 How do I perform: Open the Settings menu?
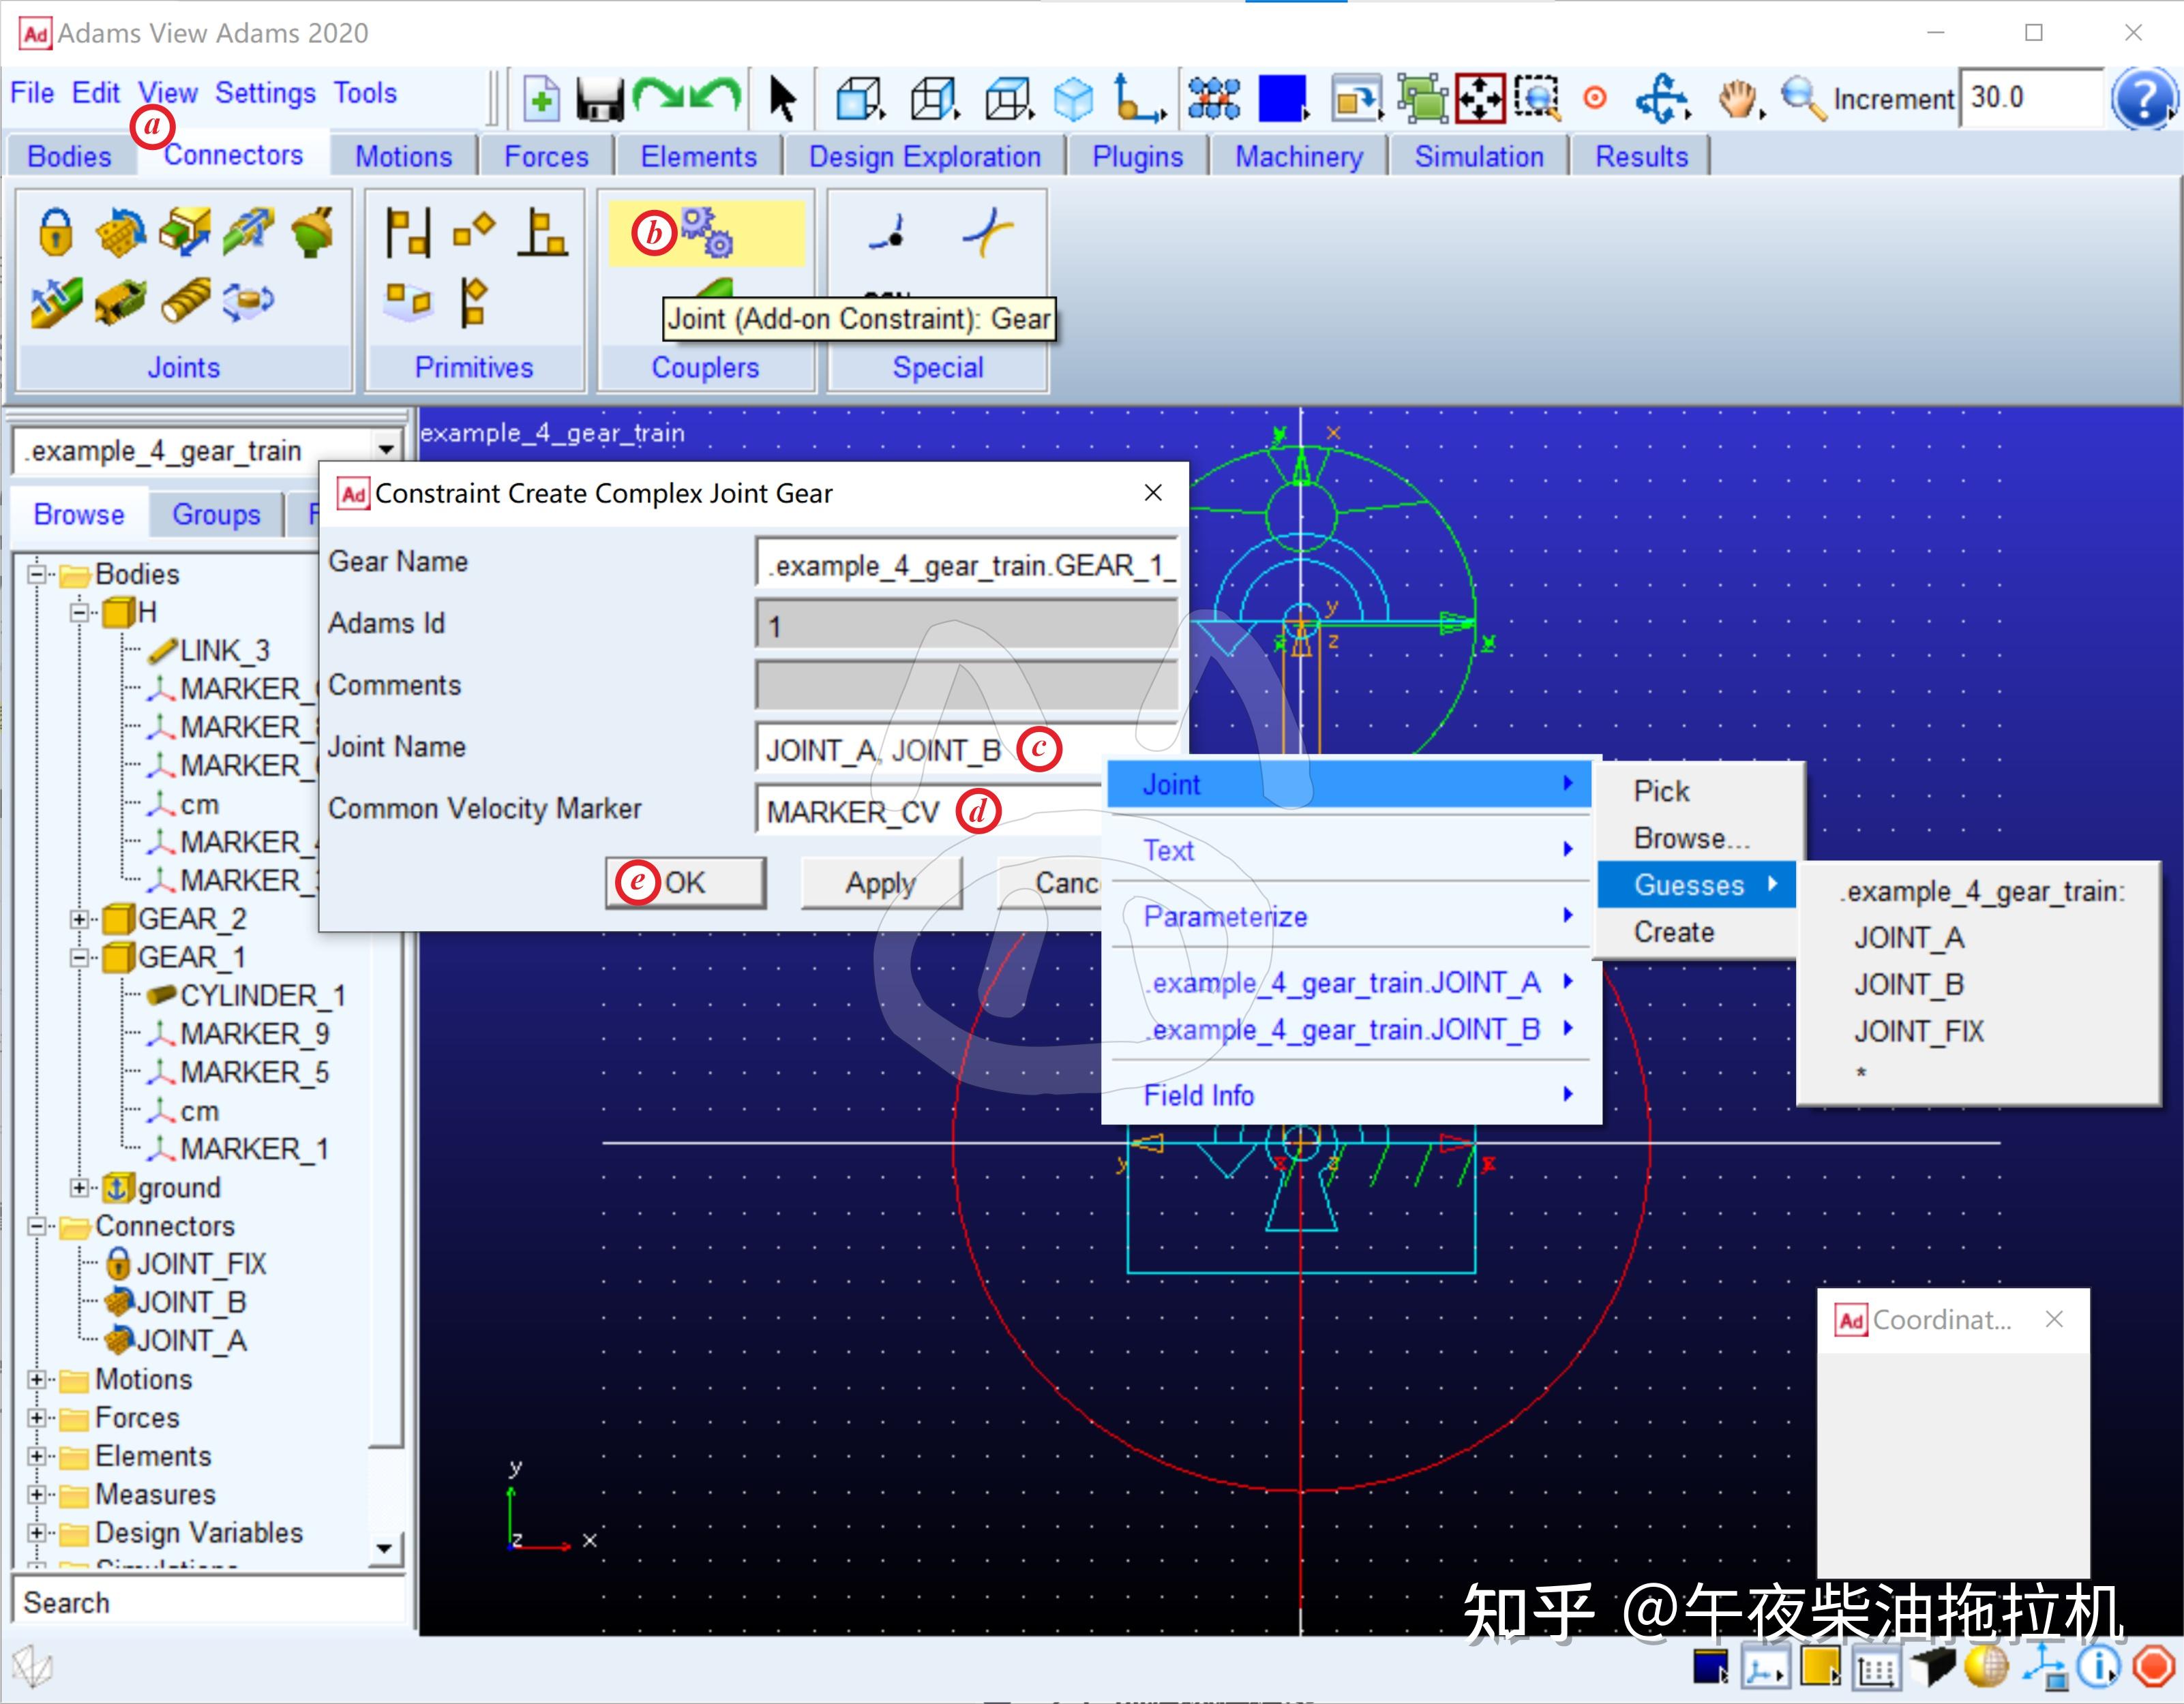click(265, 93)
